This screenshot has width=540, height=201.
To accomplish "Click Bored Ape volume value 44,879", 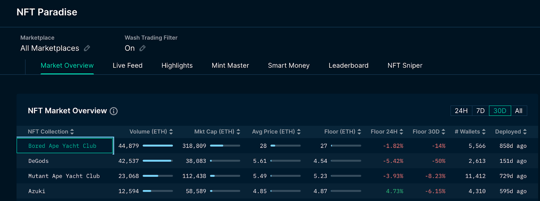I will (129, 146).
